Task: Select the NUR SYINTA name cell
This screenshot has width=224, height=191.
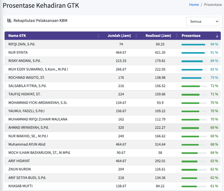Action: (x=18, y=53)
